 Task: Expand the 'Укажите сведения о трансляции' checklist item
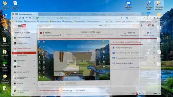click(x=154, y=53)
